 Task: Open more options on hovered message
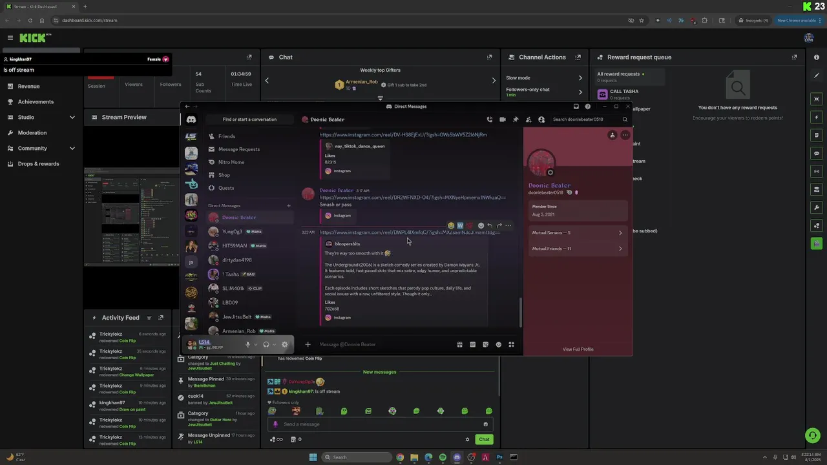click(x=508, y=225)
